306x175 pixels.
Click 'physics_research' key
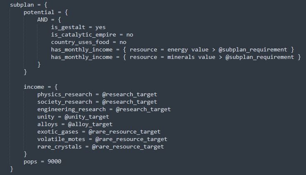tap(65, 94)
